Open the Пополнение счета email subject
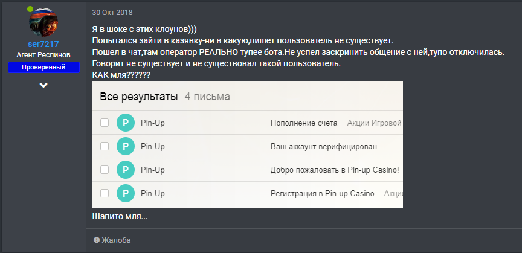The width and height of the screenshot is (522, 253). tap(304, 123)
